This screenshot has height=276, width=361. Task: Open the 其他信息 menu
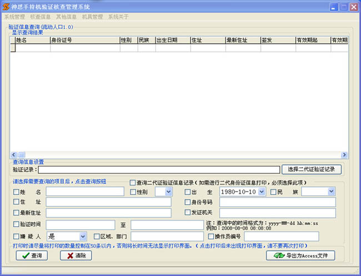click(x=66, y=17)
